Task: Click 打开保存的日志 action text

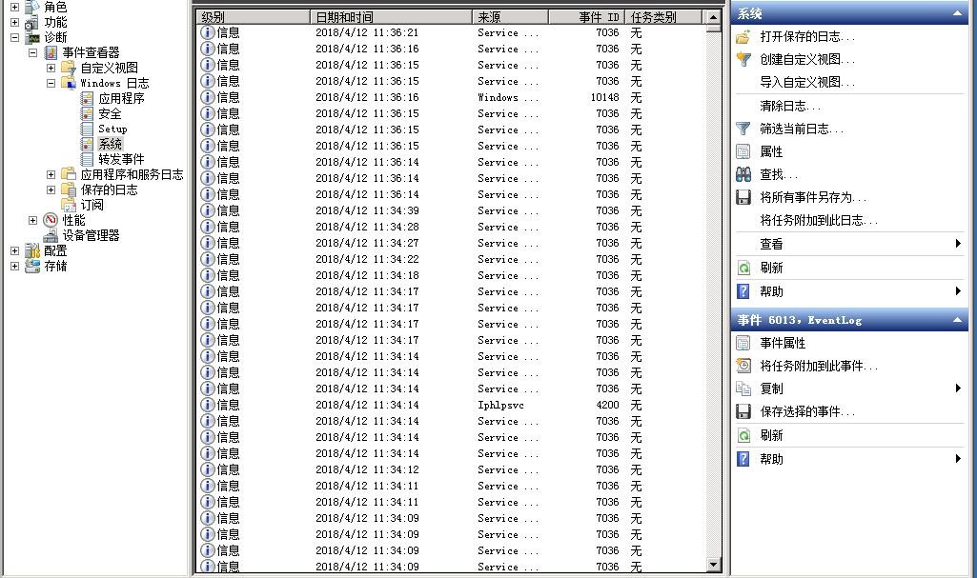Action: (807, 37)
